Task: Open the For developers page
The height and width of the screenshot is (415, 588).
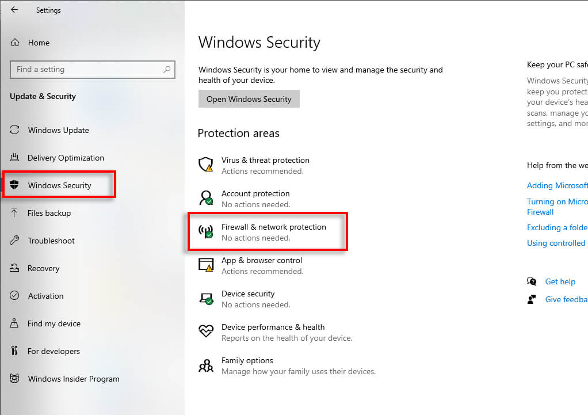Action: [54, 351]
